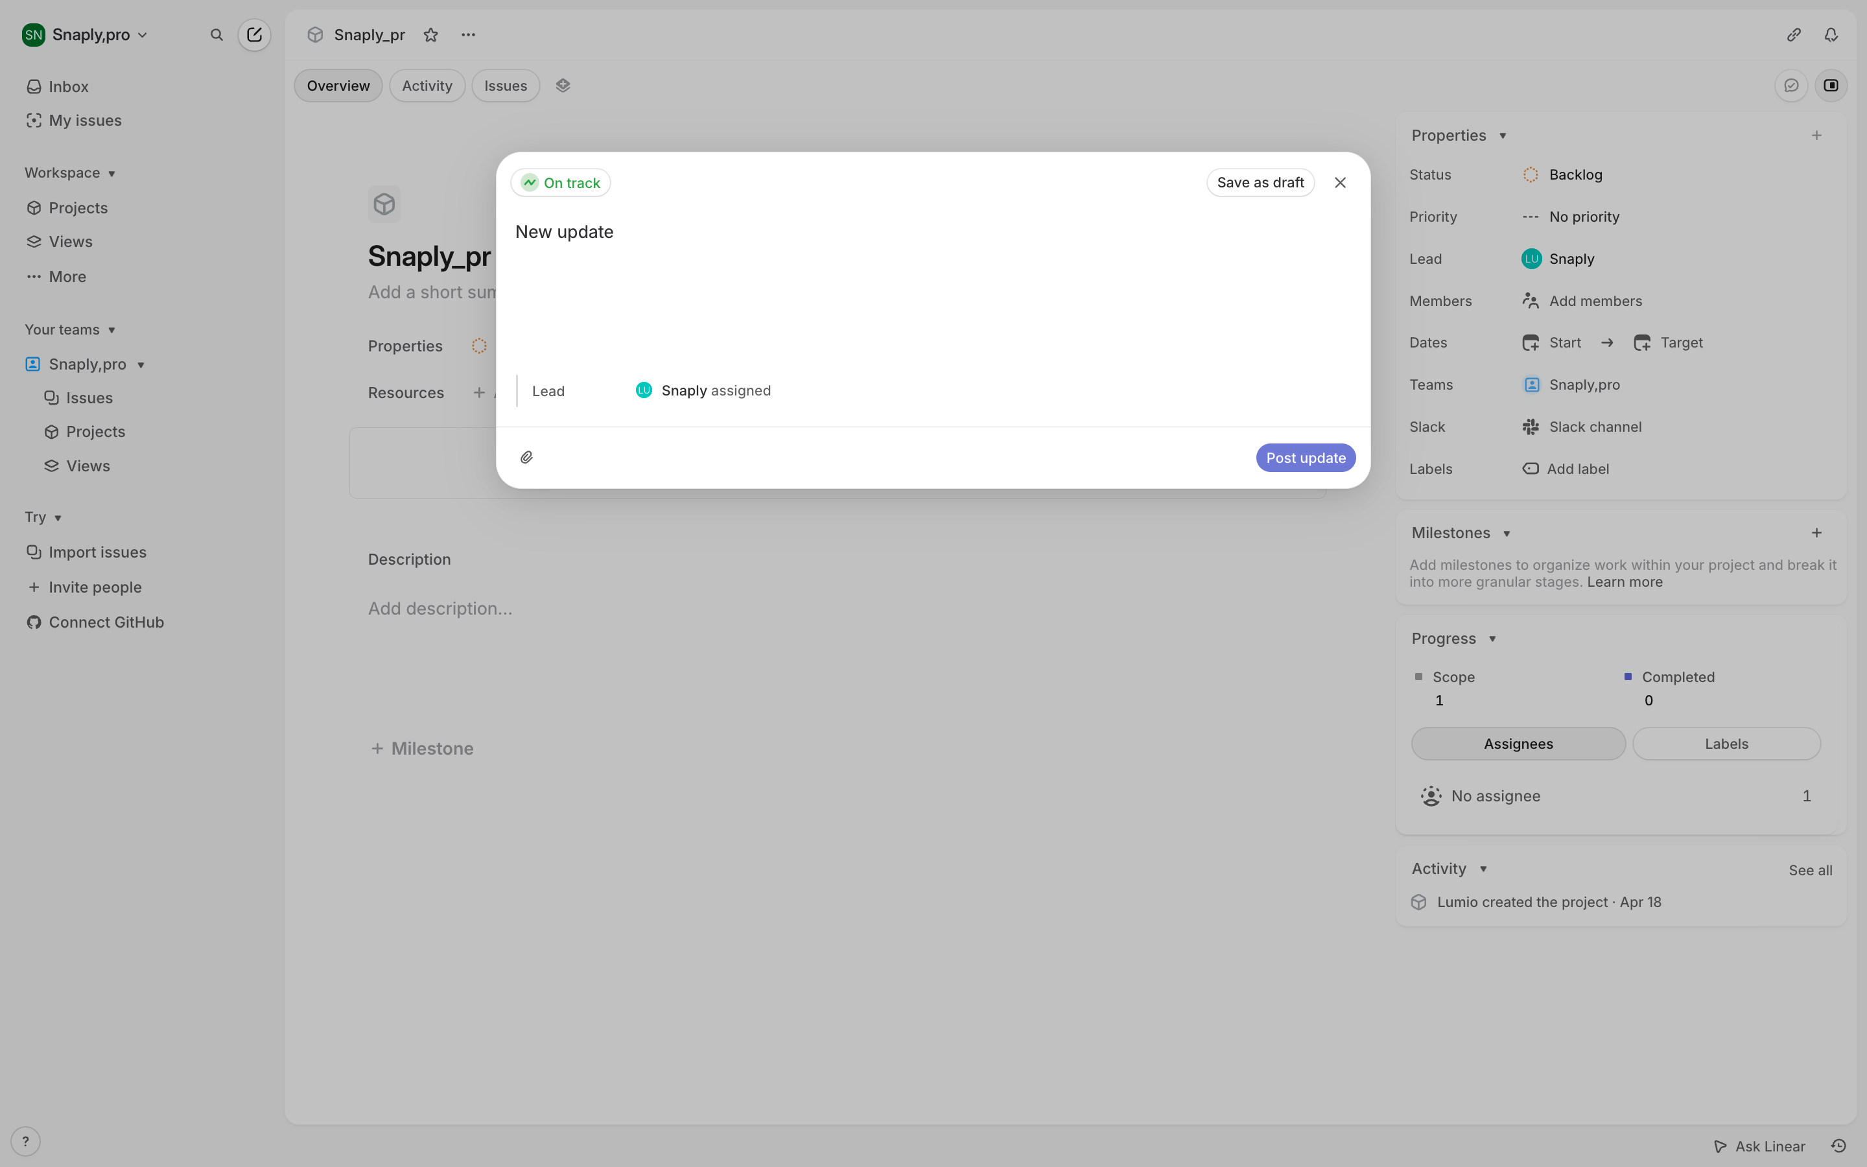The width and height of the screenshot is (1867, 1167).
Task: Click the compose new issue icon
Action: 254,35
